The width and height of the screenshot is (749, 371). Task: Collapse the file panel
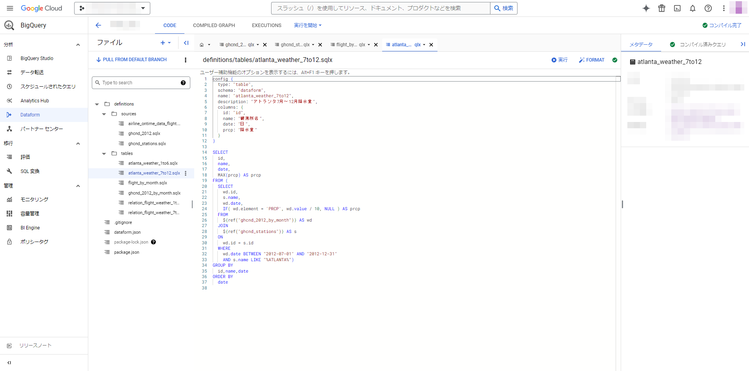click(x=186, y=43)
